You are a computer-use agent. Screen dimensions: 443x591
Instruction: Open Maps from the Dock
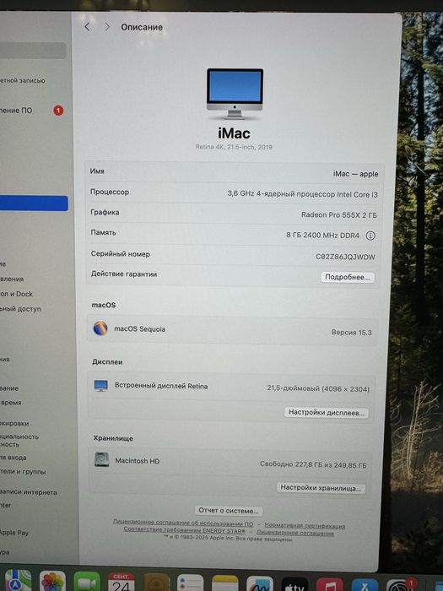point(18,581)
